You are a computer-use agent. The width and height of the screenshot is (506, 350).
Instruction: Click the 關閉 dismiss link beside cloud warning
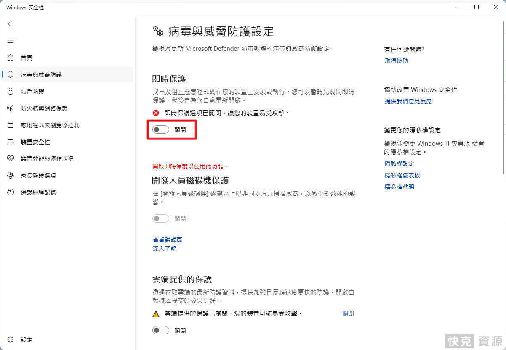point(348,313)
